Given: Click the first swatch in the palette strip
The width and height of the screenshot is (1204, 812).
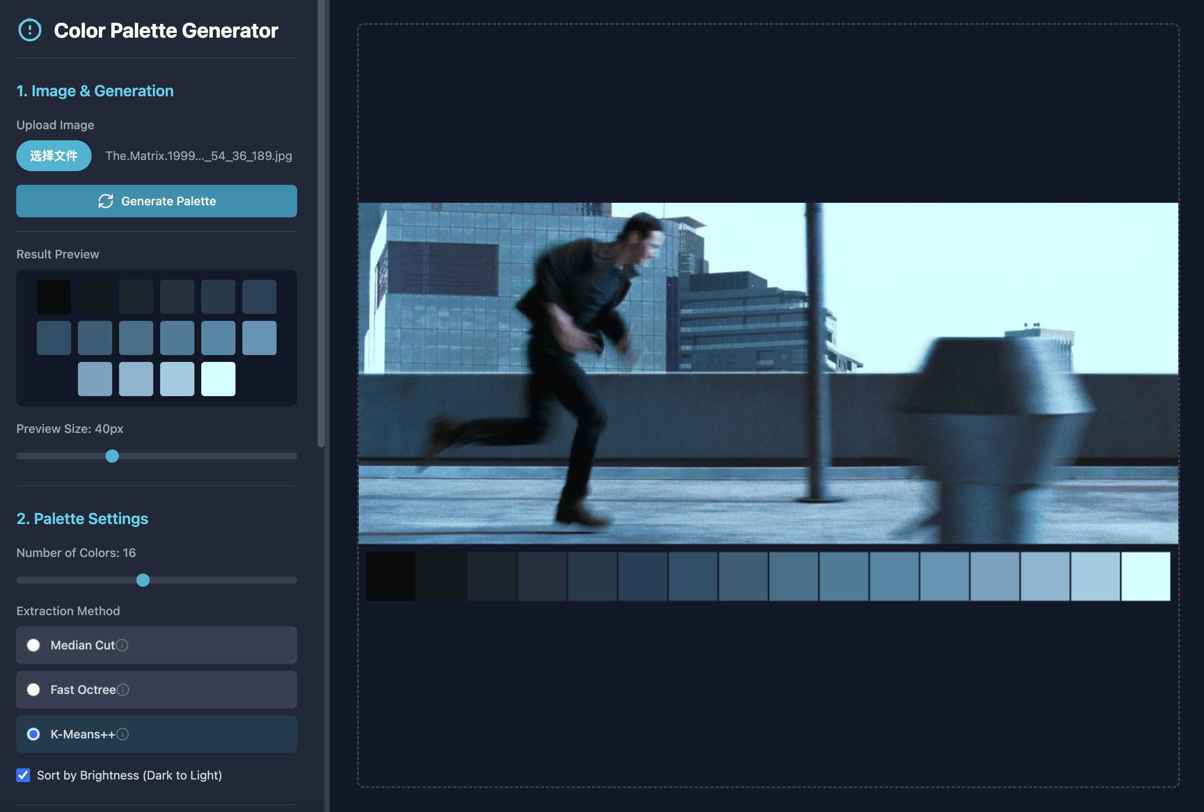Looking at the screenshot, I should (391, 576).
